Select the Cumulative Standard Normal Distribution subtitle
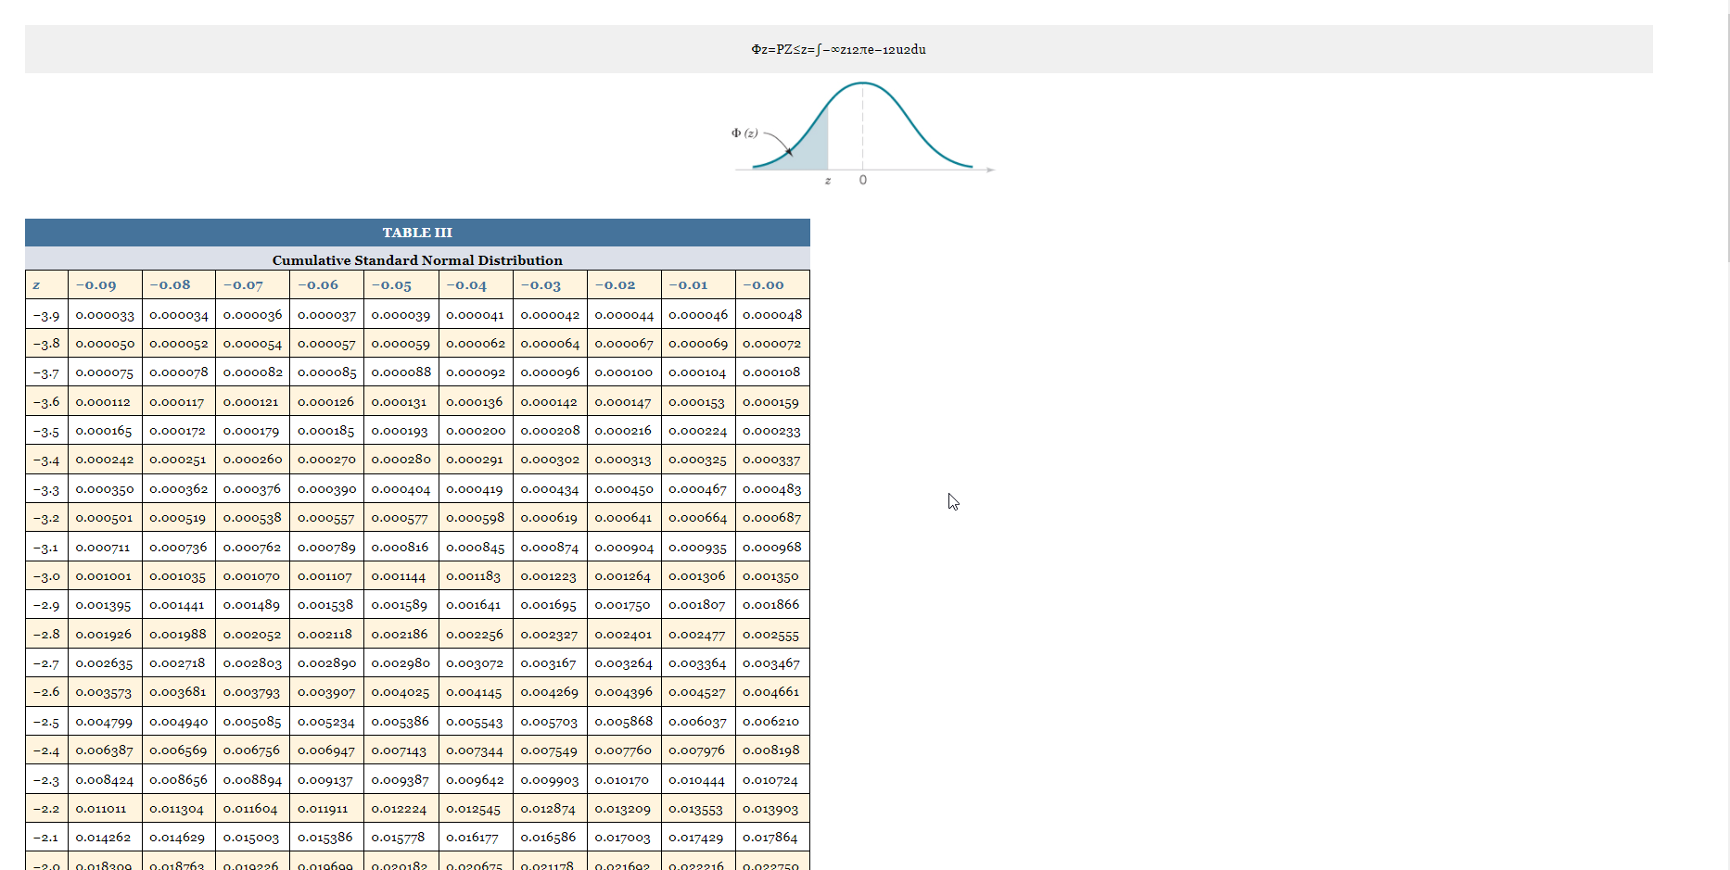The height and width of the screenshot is (870, 1730). click(x=417, y=260)
